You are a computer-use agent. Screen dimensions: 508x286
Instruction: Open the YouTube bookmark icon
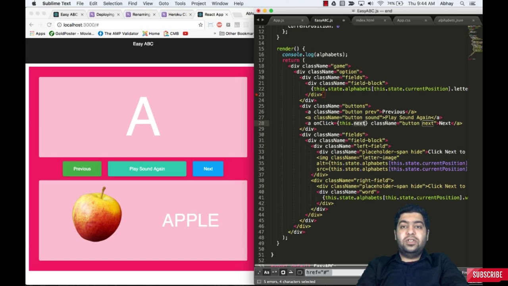point(185,33)
